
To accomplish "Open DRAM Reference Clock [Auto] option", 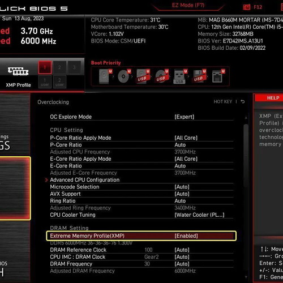I will tap(141, 250).
